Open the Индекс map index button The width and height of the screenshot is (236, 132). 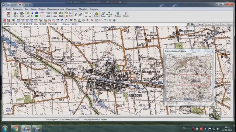(118, 14)
